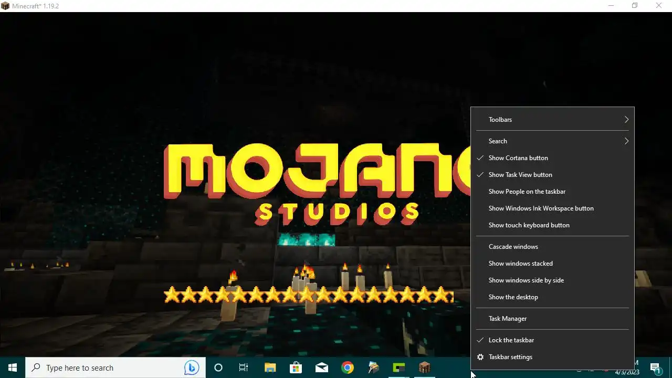Enable Show People on the taskbar
Screen dimensions: 672x378
pyautogui.click(x=552, y=192)
